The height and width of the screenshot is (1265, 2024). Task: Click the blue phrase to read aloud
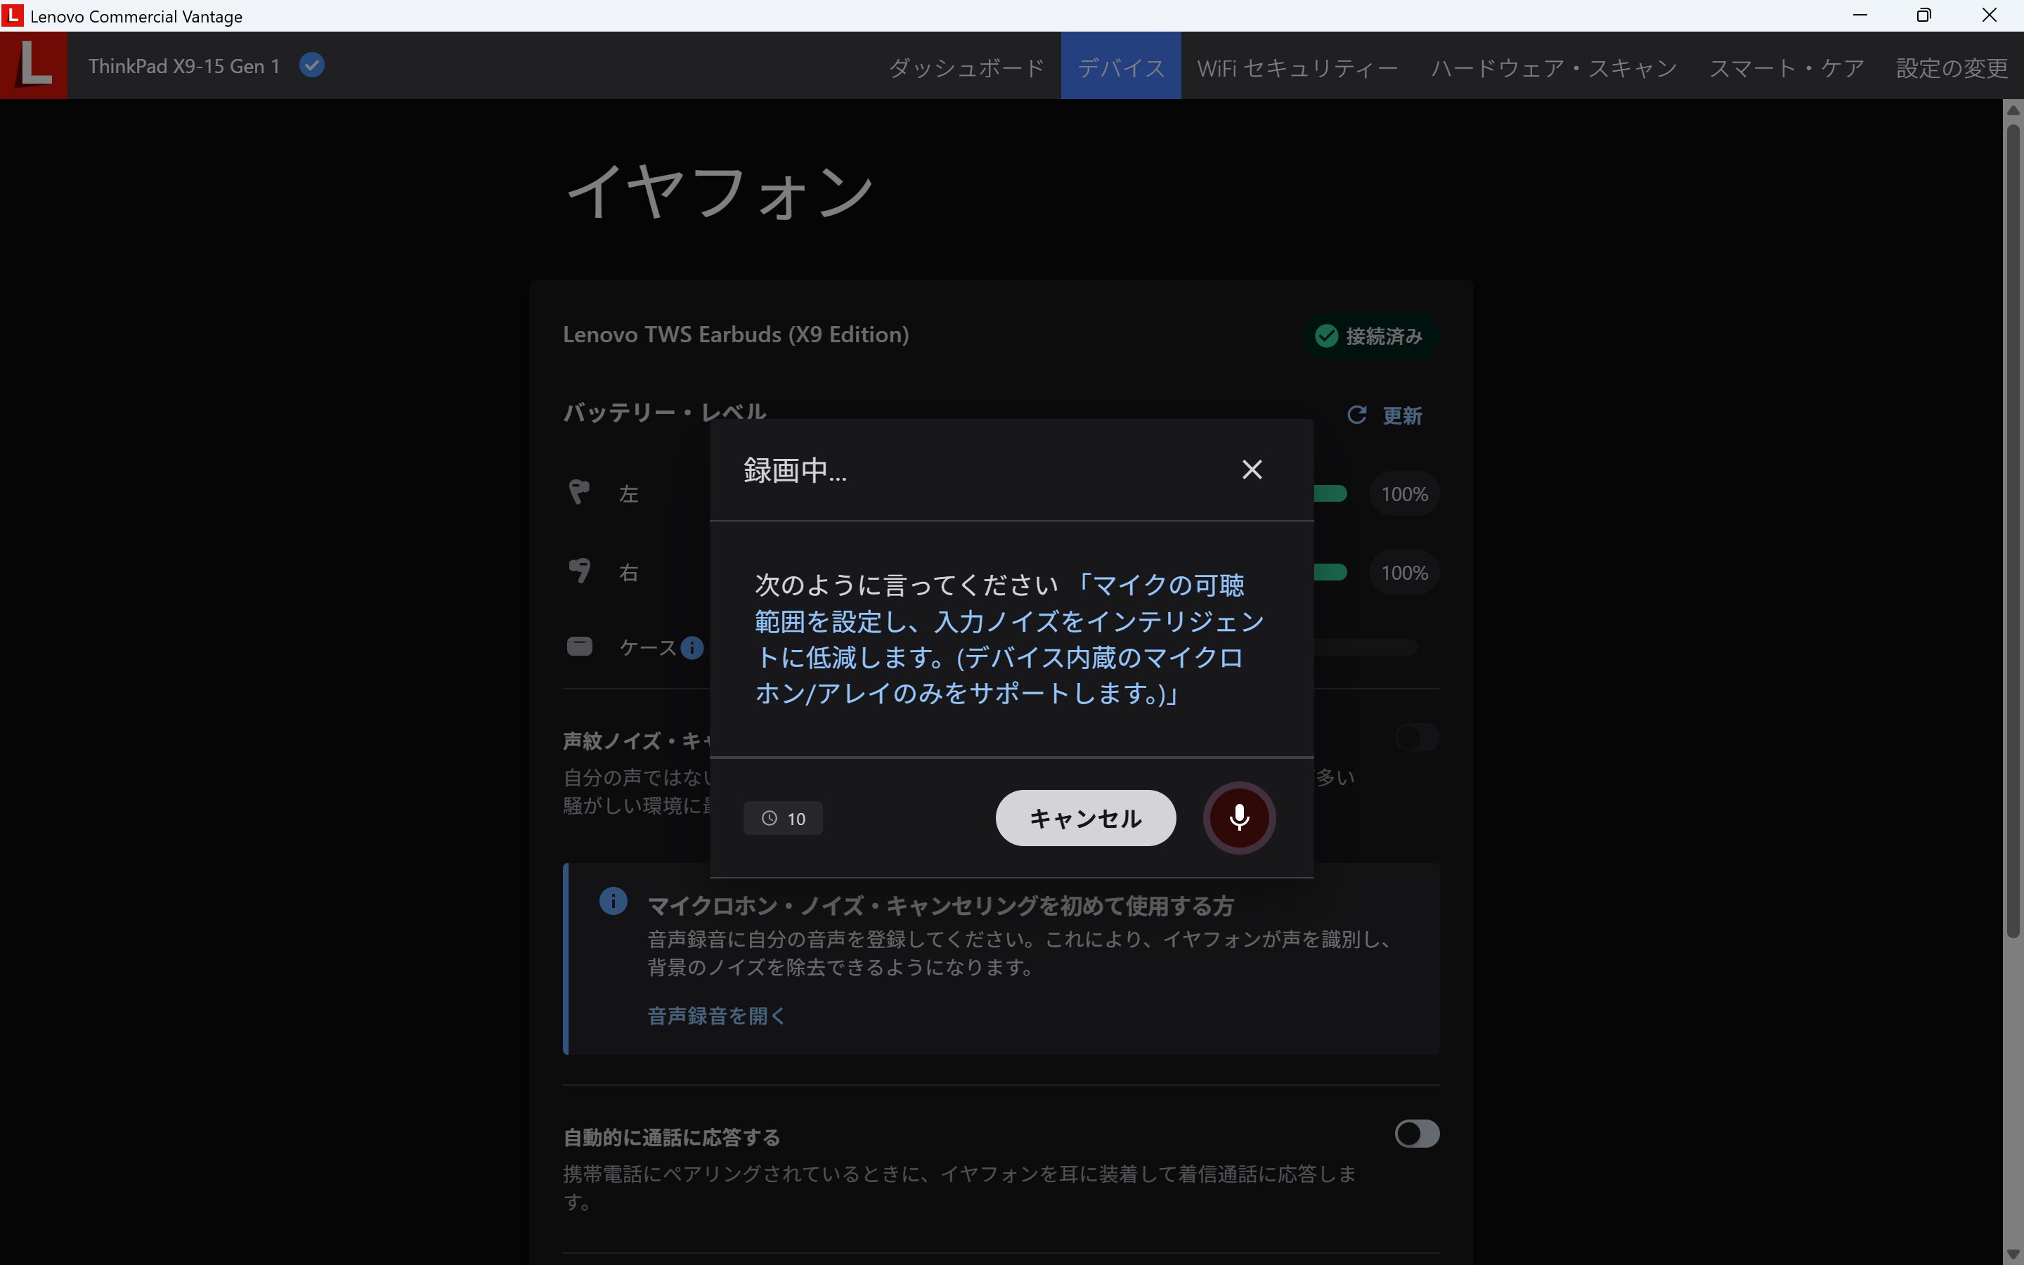[1011, 640]
